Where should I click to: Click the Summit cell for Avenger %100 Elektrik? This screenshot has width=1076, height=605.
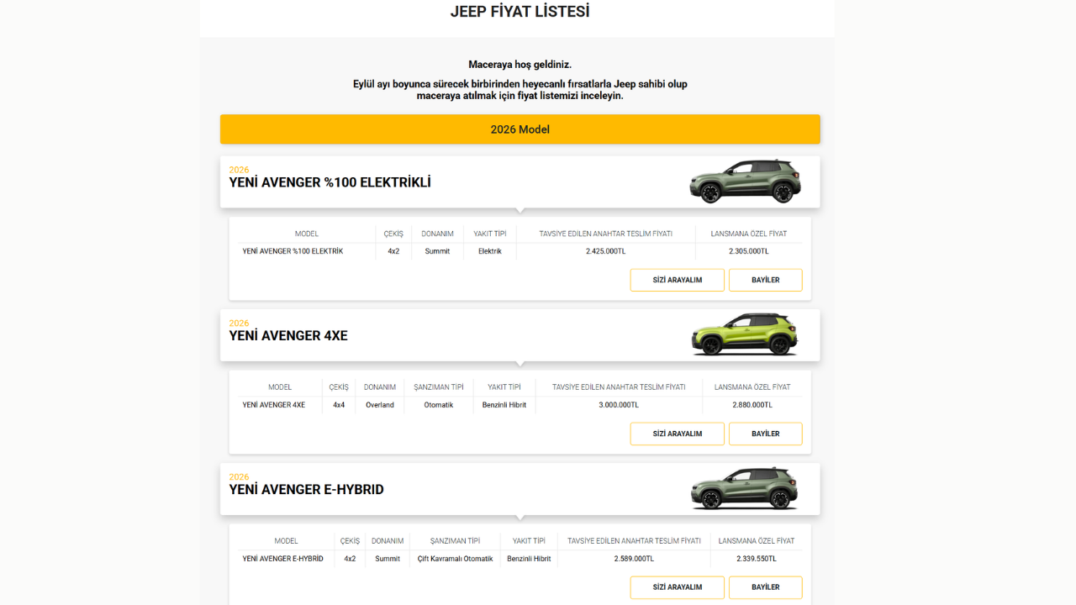pos(437,251)
